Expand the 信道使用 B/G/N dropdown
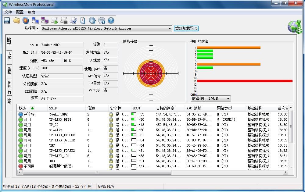This screenshot has width=305, height=192. pos(228,98)
